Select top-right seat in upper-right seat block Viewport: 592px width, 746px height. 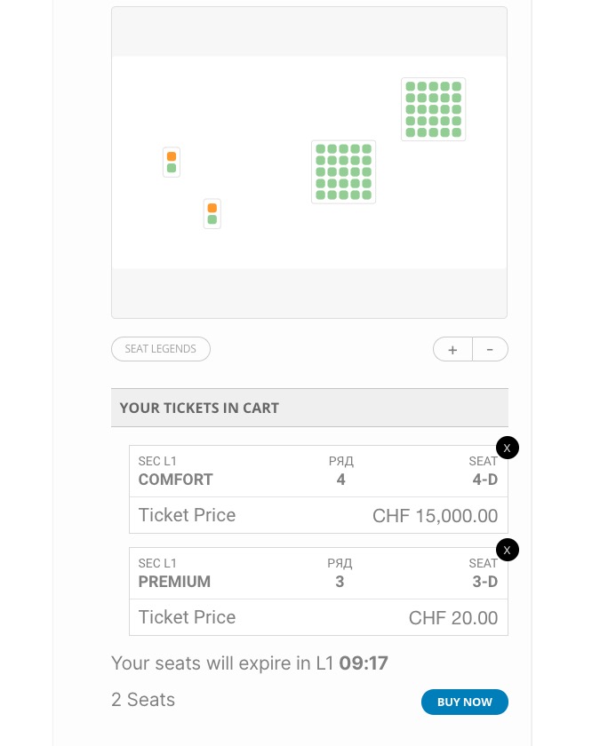click(457, 86)
